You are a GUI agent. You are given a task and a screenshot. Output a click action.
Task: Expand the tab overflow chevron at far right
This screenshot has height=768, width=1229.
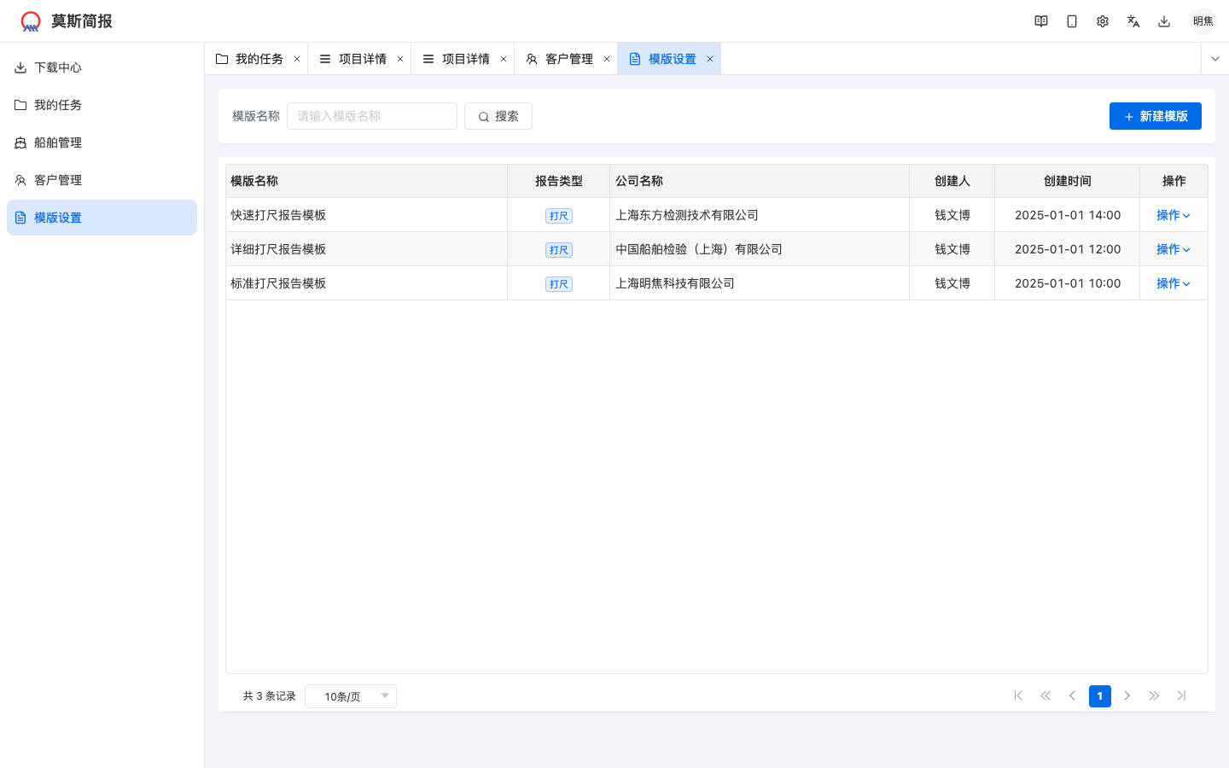click(1214, 58)
